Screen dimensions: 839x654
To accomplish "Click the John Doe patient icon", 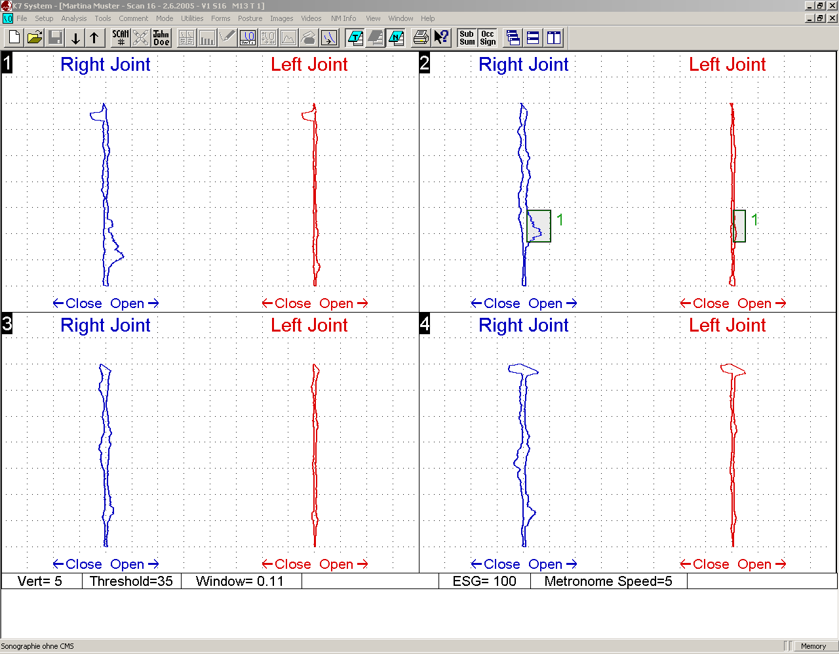I will click(x=161, y=38).
